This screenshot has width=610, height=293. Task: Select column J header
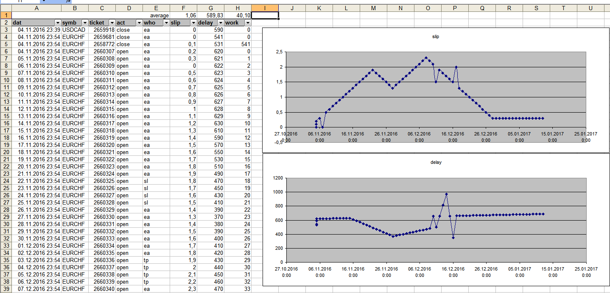pyautogui.click(x=292, y=8)
